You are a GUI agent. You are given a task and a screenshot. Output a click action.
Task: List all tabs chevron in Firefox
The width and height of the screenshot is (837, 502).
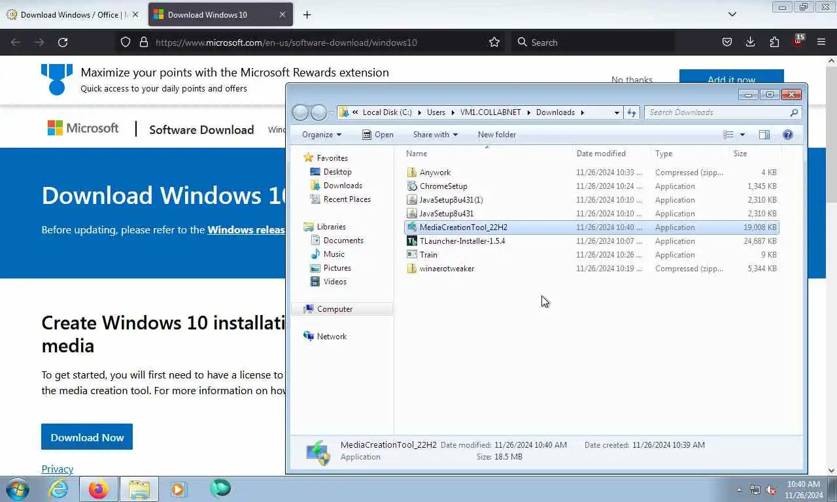pos(732,14)
